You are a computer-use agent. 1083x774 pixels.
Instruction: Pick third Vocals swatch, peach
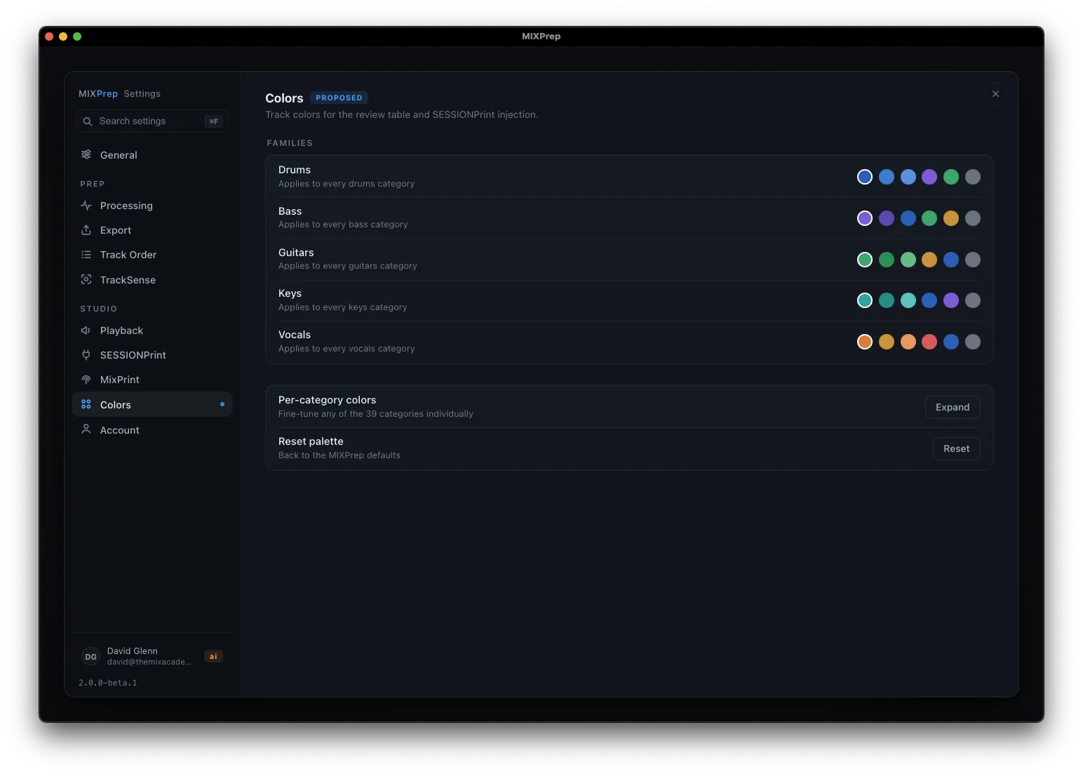point(908,342)
